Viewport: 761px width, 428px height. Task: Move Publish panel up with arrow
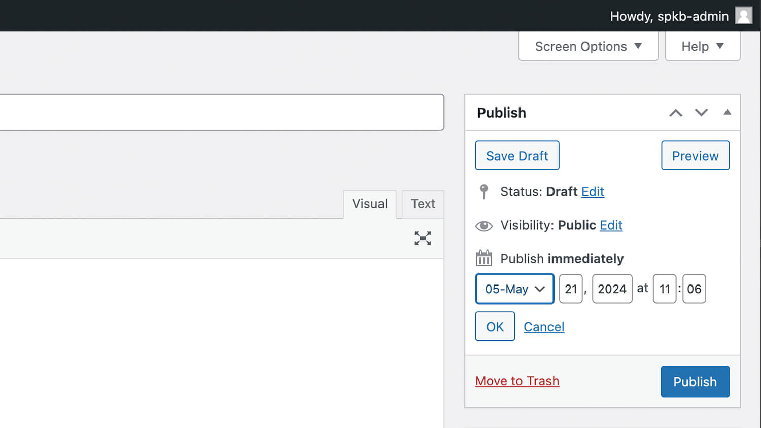675,113
